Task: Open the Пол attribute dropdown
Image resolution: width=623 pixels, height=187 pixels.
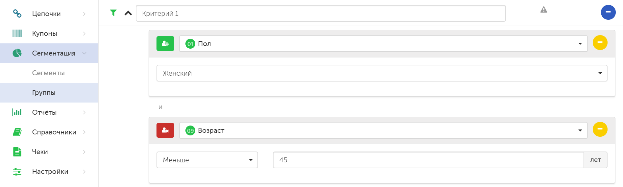Action: click(383, 43)
